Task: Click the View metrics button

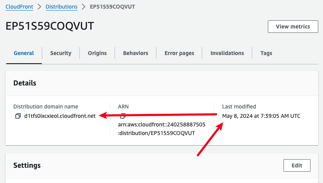Action: tap(293, 27)
